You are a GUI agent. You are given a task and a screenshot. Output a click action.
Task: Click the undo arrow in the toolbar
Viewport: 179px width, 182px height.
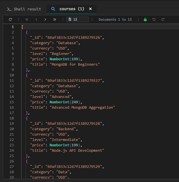(154, 20)
